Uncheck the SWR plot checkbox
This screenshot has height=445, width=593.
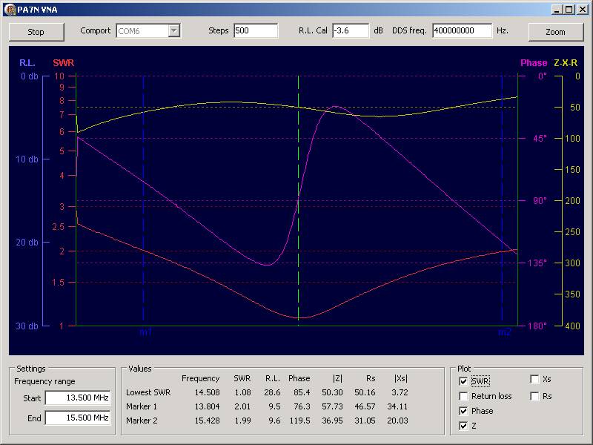click(463, 381)
